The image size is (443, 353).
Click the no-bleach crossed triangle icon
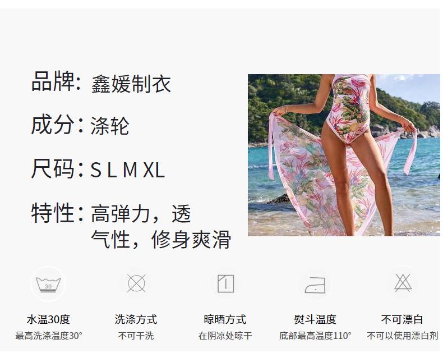pos(403,283)
